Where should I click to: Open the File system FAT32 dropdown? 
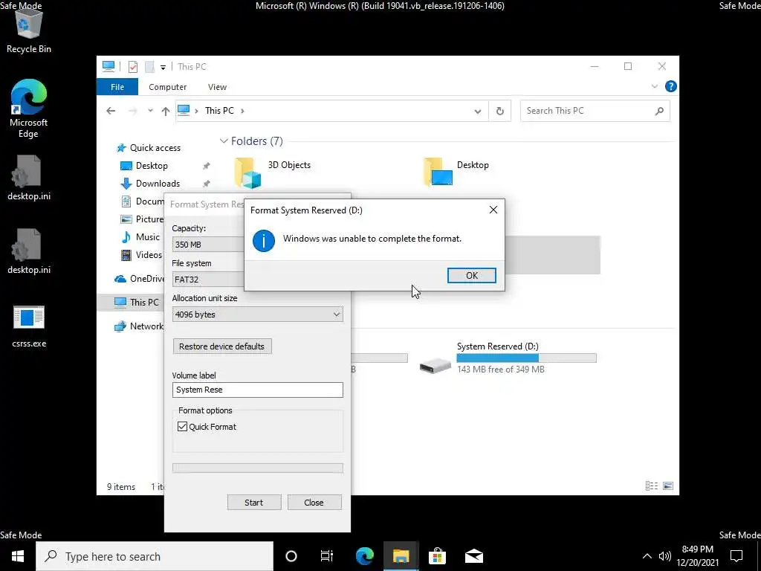(208, 280)
